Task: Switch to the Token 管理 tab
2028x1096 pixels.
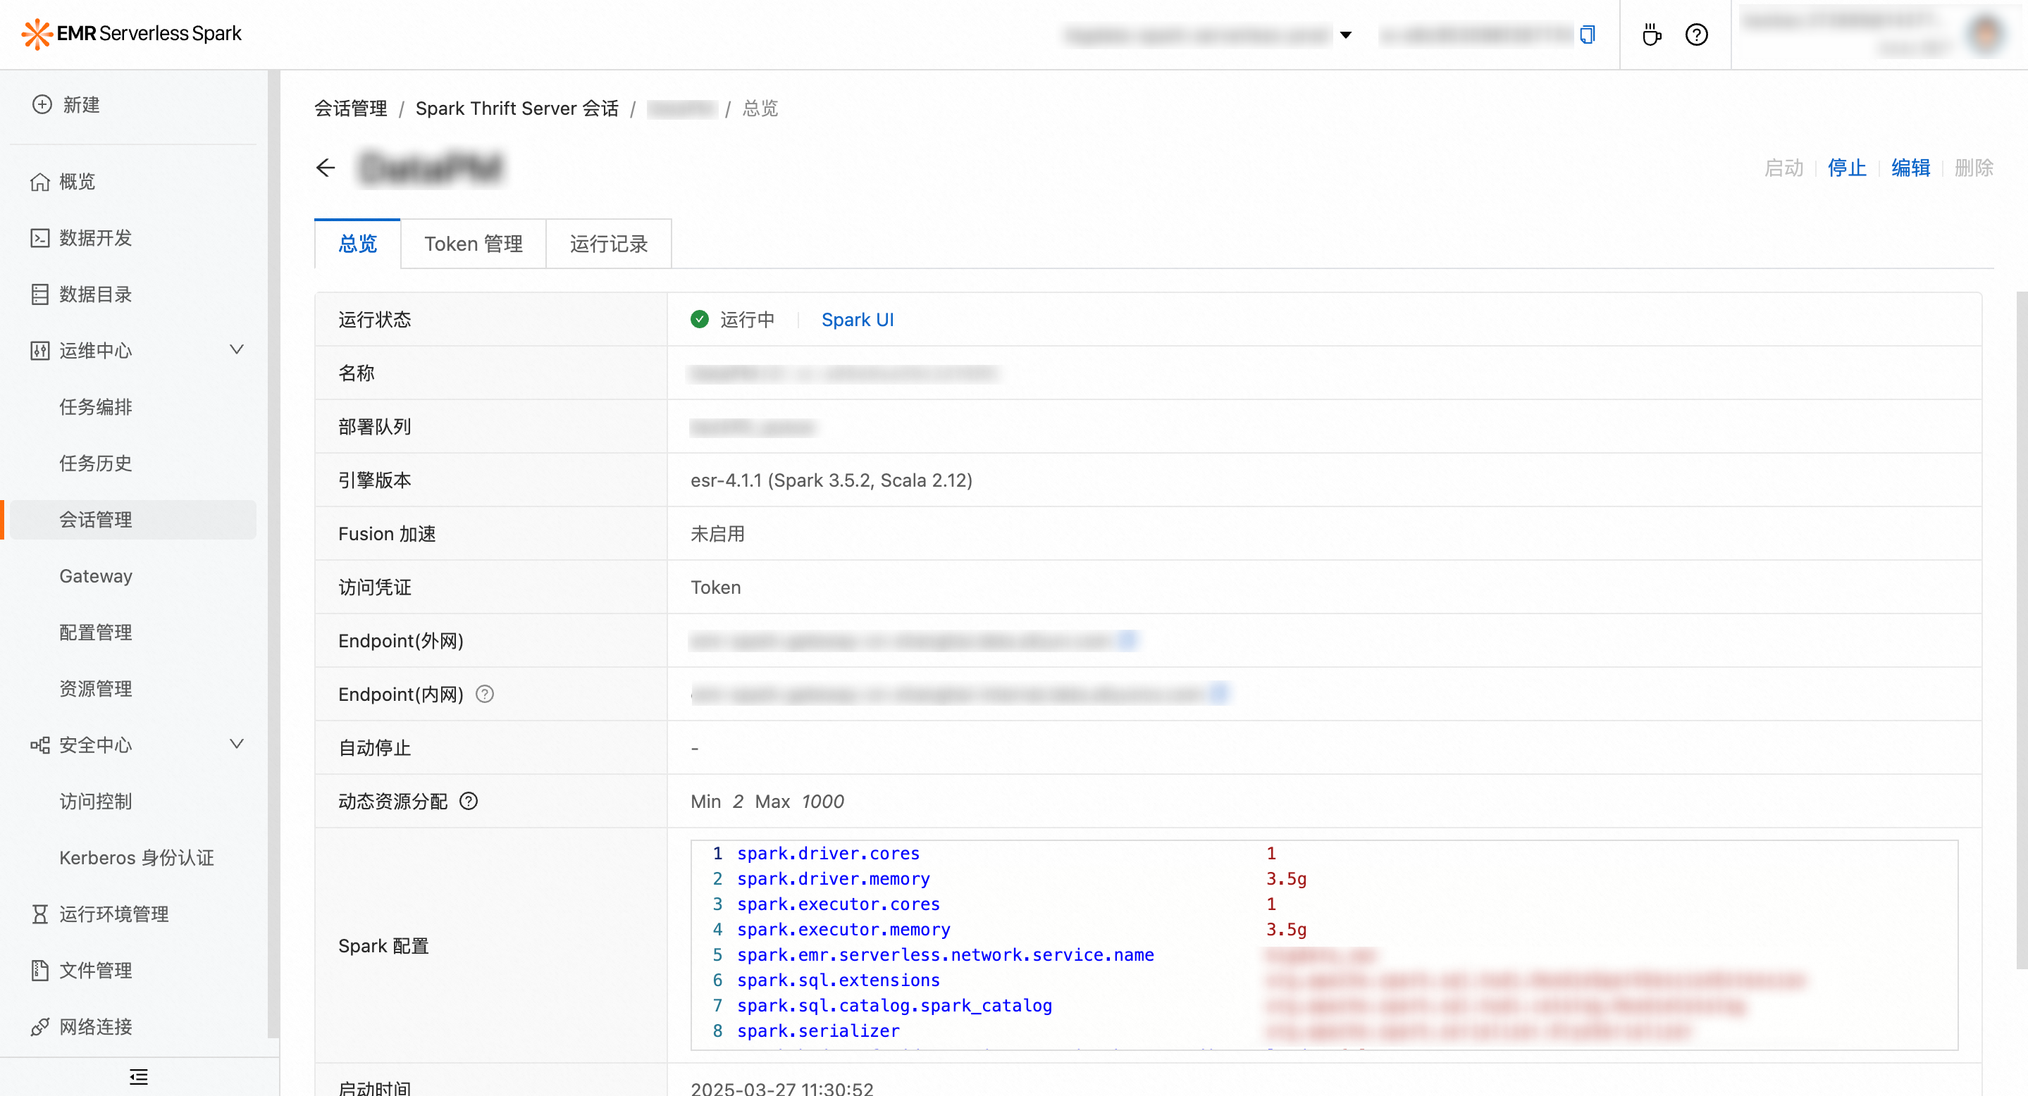Action: (x=473, y=244)
